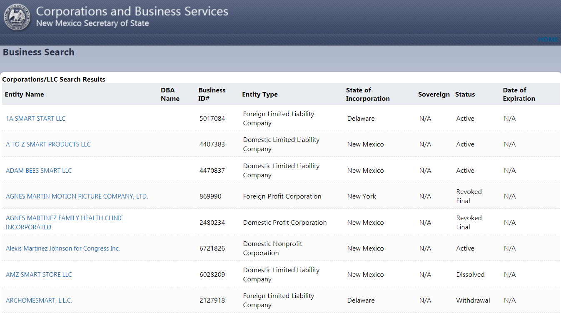Click the New Mexico state seal logo
The height and width of the screenshot is (313, 561).
17,17
